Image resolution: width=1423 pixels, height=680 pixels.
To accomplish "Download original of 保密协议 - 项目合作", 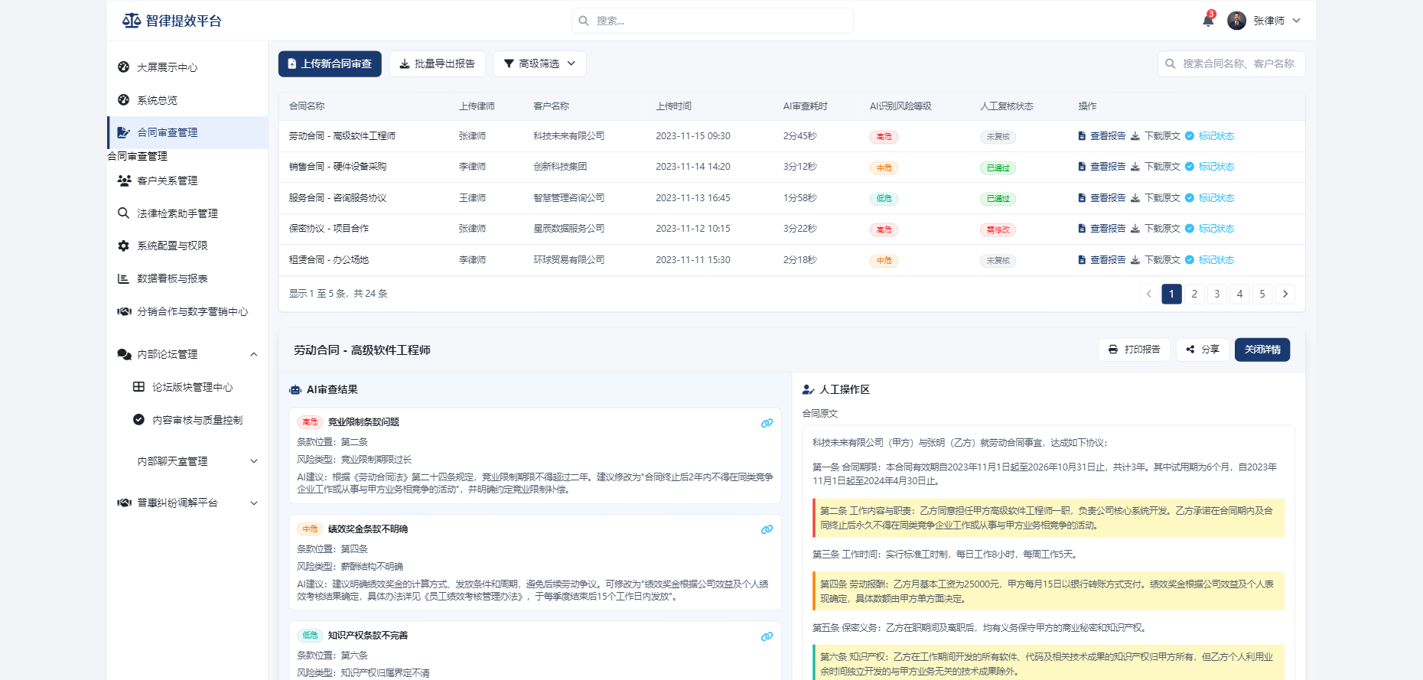I will click(x=1155, y=229).
